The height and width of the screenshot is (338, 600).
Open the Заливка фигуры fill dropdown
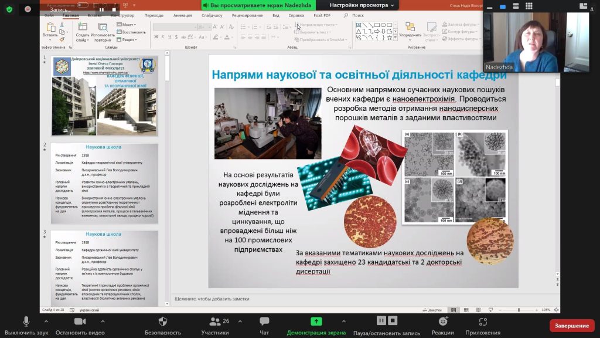pos(461,25)
